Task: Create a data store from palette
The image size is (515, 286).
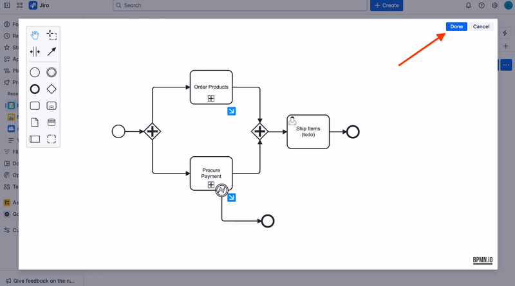Action: pos(51,122)
